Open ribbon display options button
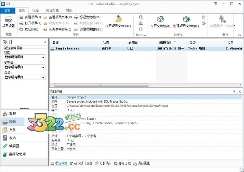Screen dimensions: 244x172 [216, 4]
